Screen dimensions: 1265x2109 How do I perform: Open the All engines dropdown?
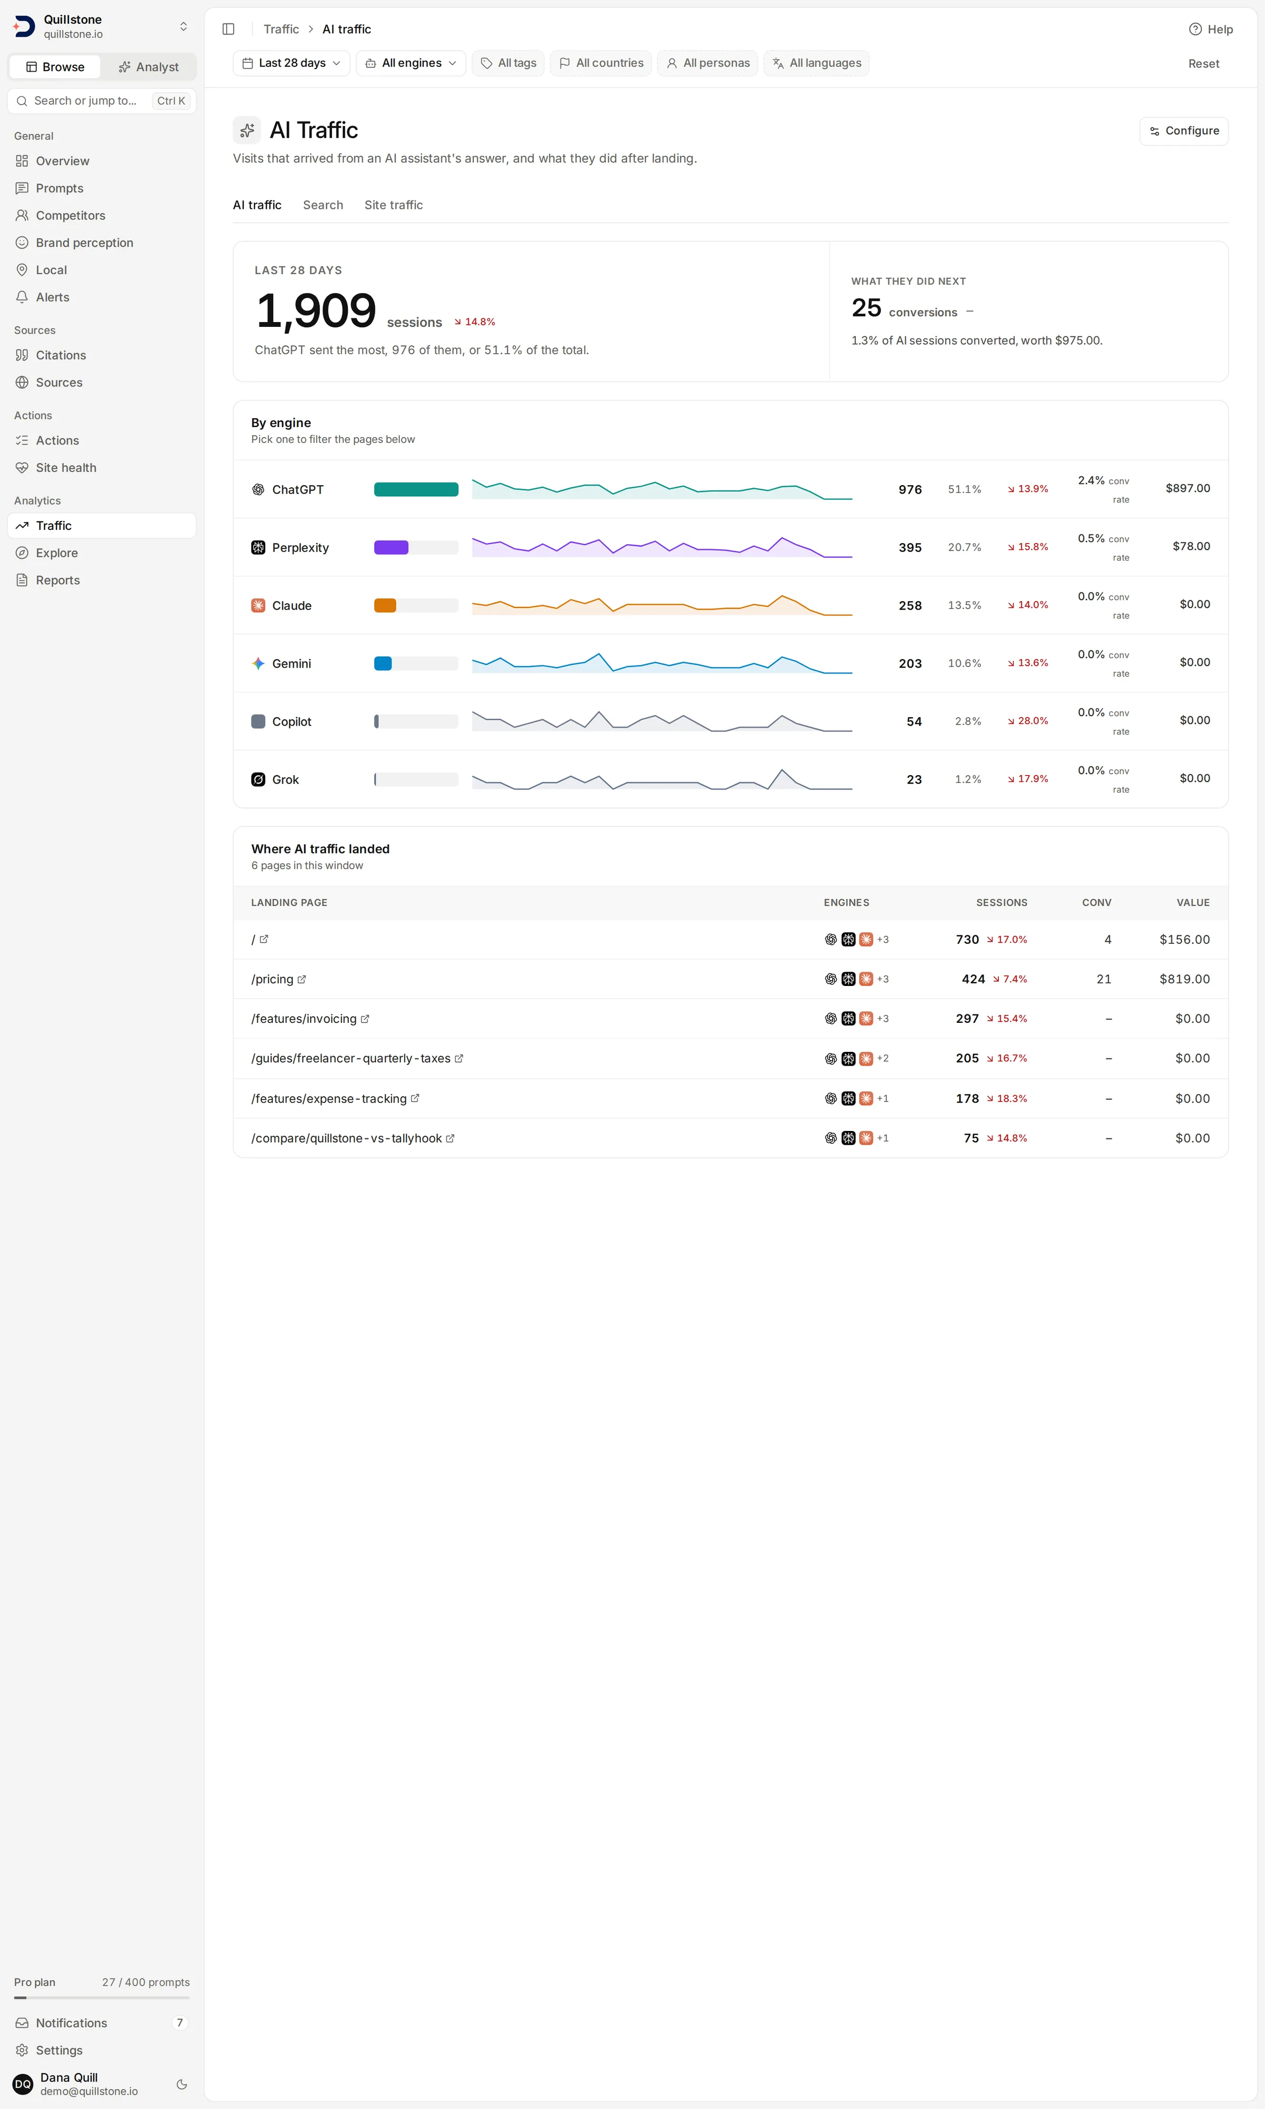coord(411,63)
